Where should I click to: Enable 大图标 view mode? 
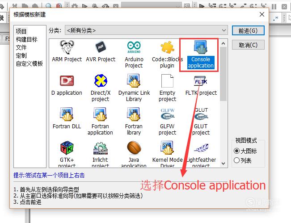(245, 151)
